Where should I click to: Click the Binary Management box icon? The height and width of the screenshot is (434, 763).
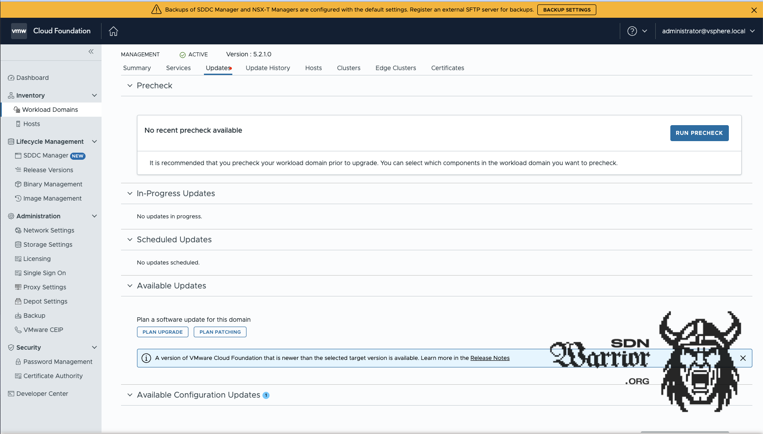pos(18,184)
